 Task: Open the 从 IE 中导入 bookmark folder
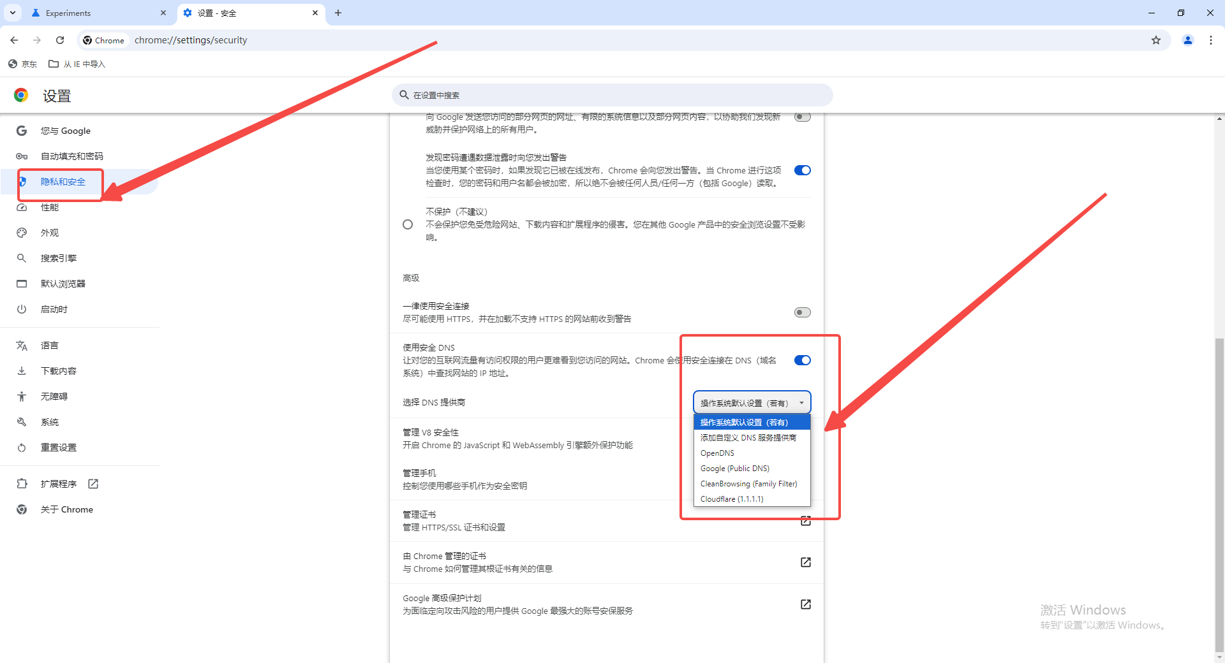click(x=77, y=64)
